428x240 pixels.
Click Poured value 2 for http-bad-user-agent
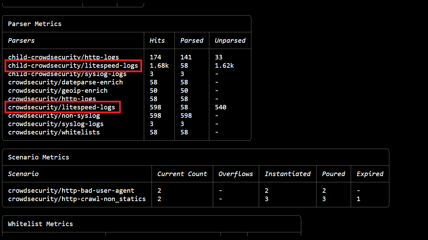[324, 191]
